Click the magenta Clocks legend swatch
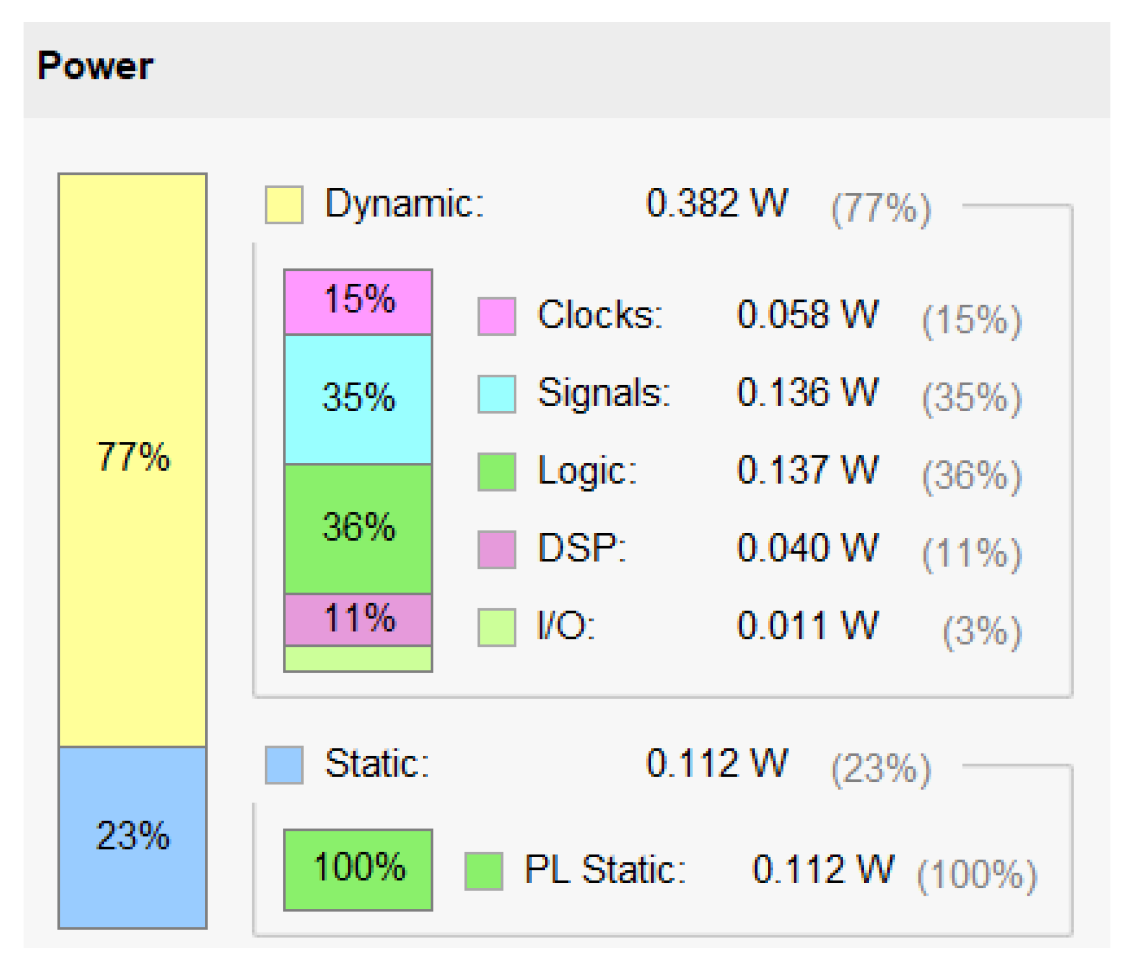 (x=497, y=316)
